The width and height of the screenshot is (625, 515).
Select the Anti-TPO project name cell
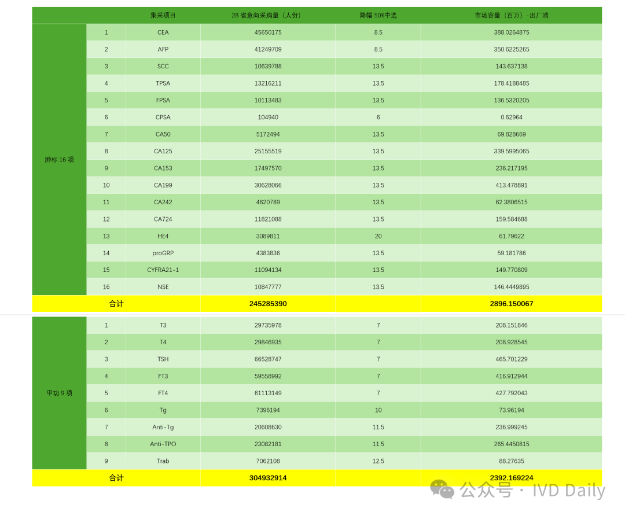pyautogui.click(x=163, y=444)
